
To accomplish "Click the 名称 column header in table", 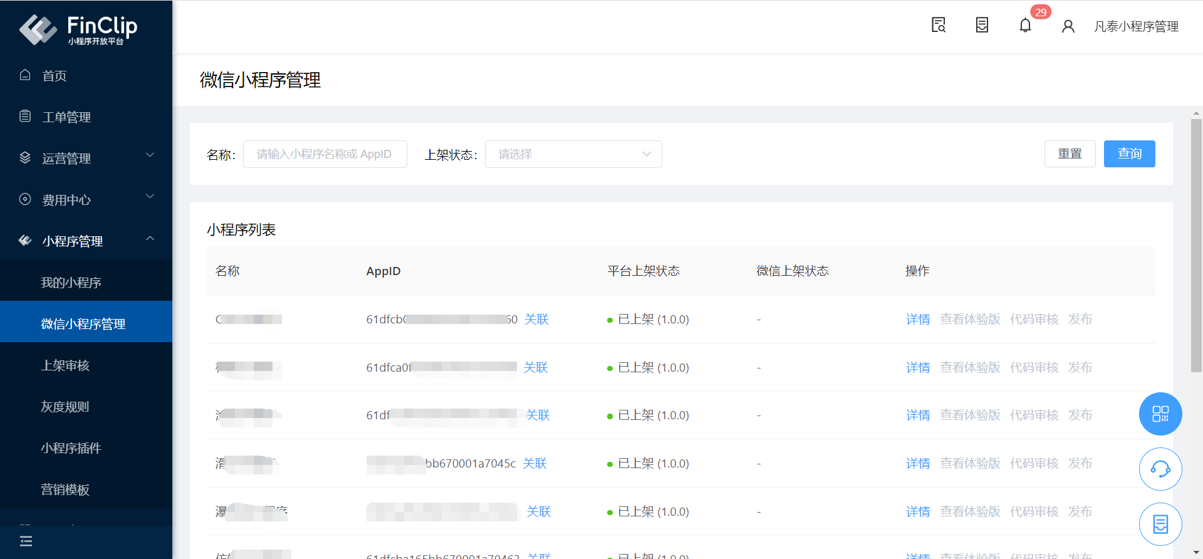I will tap(227, 271).
